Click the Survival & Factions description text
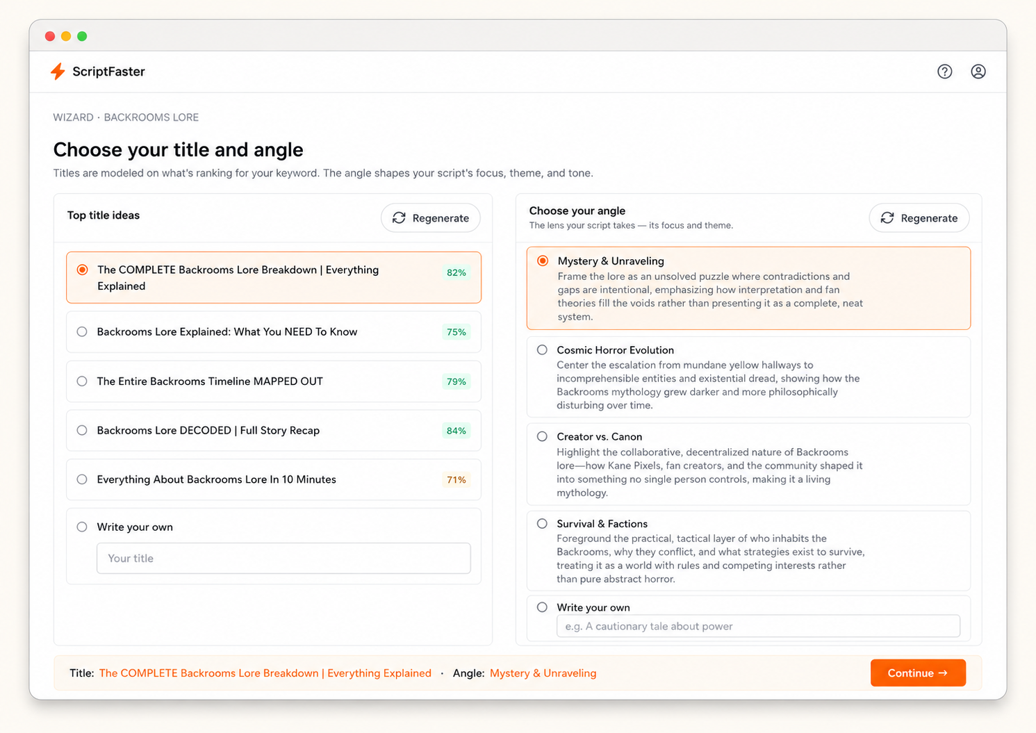Image resolution: width=1036 pixels, height=733 pixels. coord(711,559)
